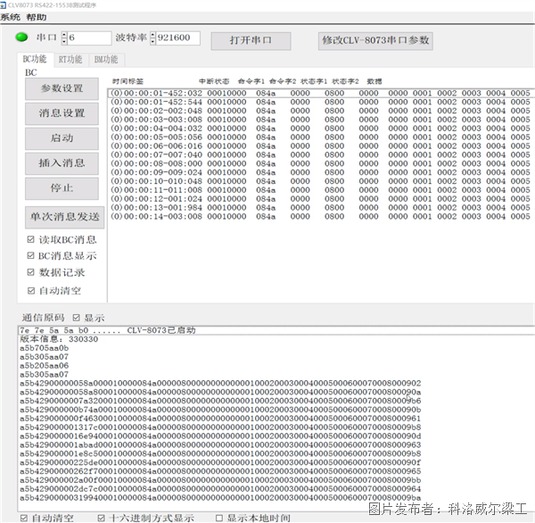Click the 波特率 921600 input field

pyautogui.click(x=178, y=37)
